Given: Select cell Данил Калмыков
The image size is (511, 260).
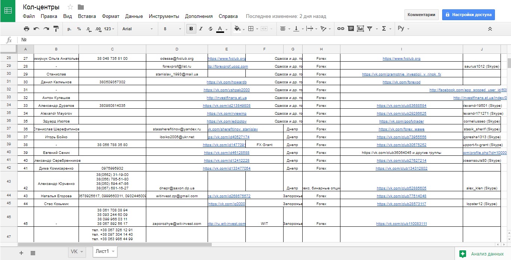Looking at the screenshot, I should click(56, 82).
